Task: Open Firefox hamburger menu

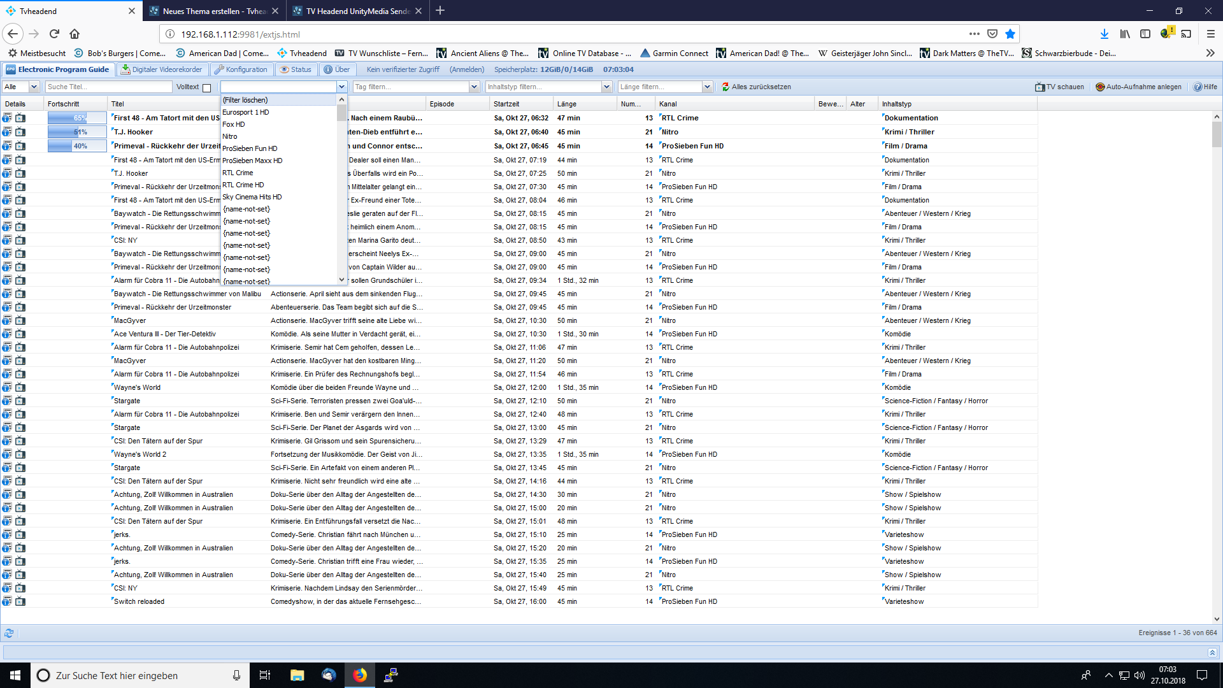Action: tap(1211, 34)
